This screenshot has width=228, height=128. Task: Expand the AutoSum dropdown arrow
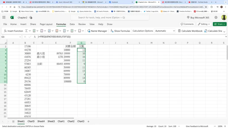click(30, 31)
